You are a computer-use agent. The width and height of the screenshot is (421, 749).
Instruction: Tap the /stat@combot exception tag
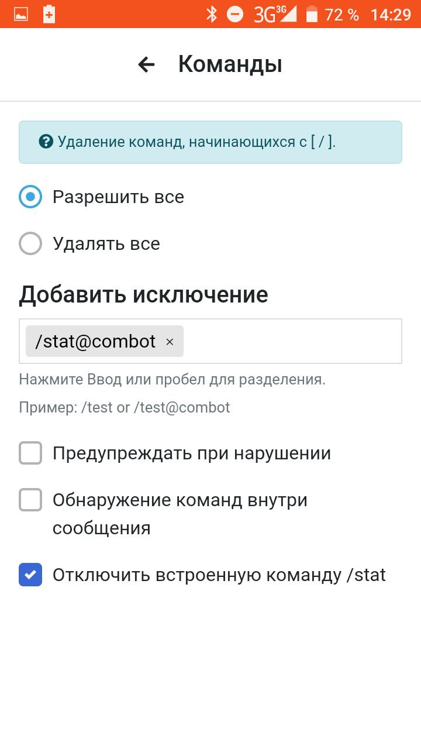95,341
